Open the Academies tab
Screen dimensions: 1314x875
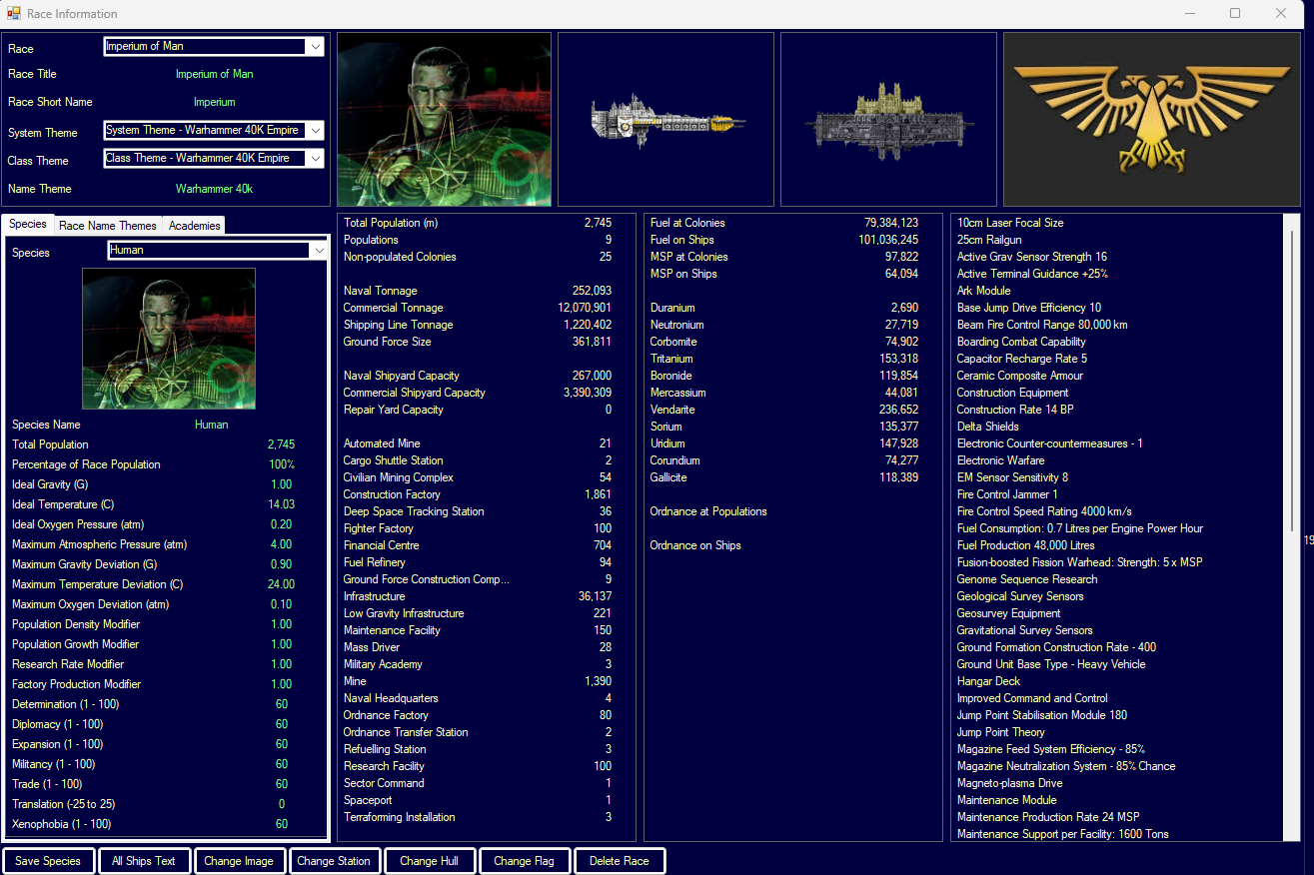[x=194, y=226]
